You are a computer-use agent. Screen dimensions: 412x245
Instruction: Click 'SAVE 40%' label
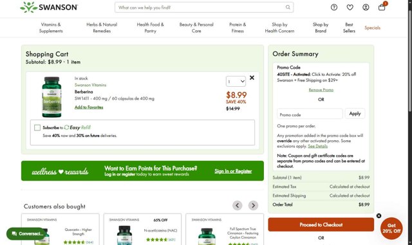236,102
